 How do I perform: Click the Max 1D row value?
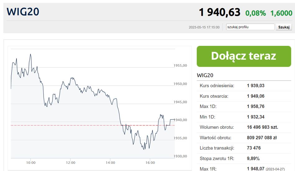pos(256,106)
